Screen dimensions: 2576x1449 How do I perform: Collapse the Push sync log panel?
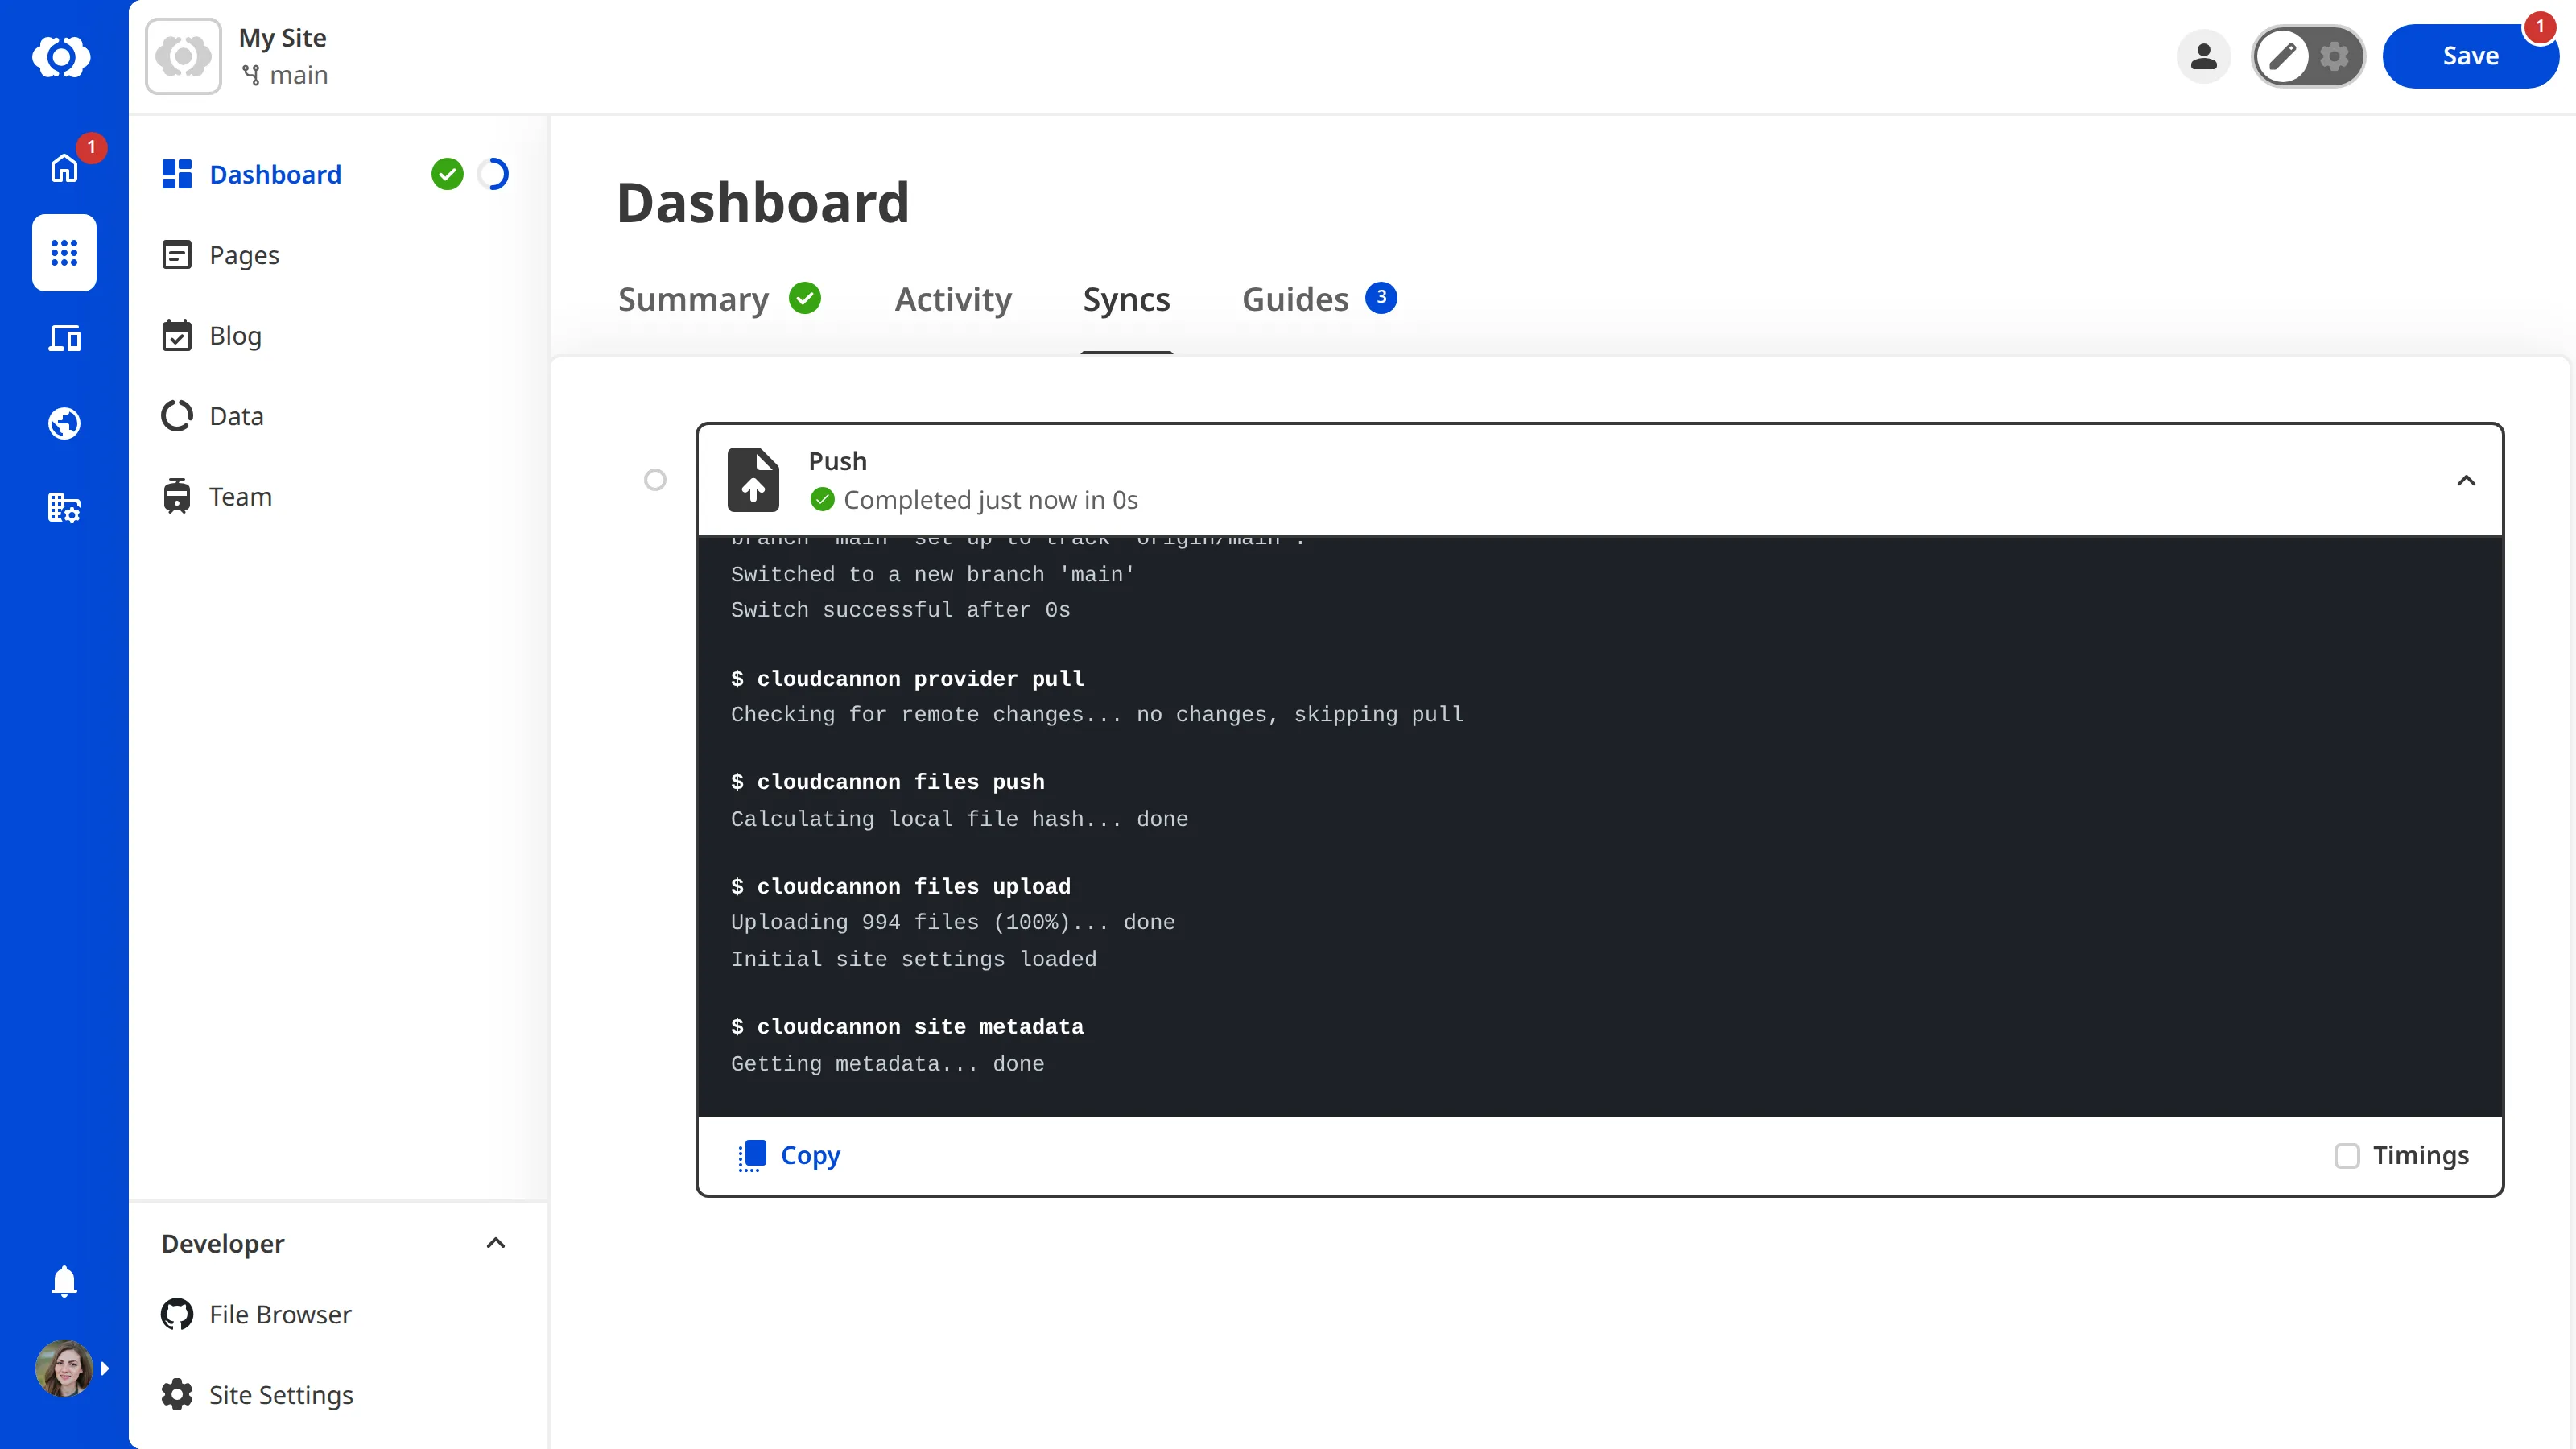2466,480
